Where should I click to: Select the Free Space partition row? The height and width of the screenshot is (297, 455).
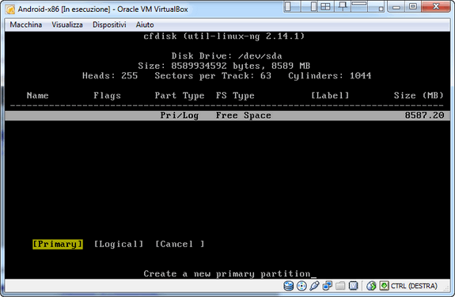(x=228, y=116)
